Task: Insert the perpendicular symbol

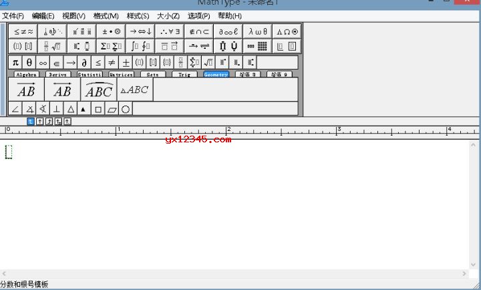Action: (57, 109)
